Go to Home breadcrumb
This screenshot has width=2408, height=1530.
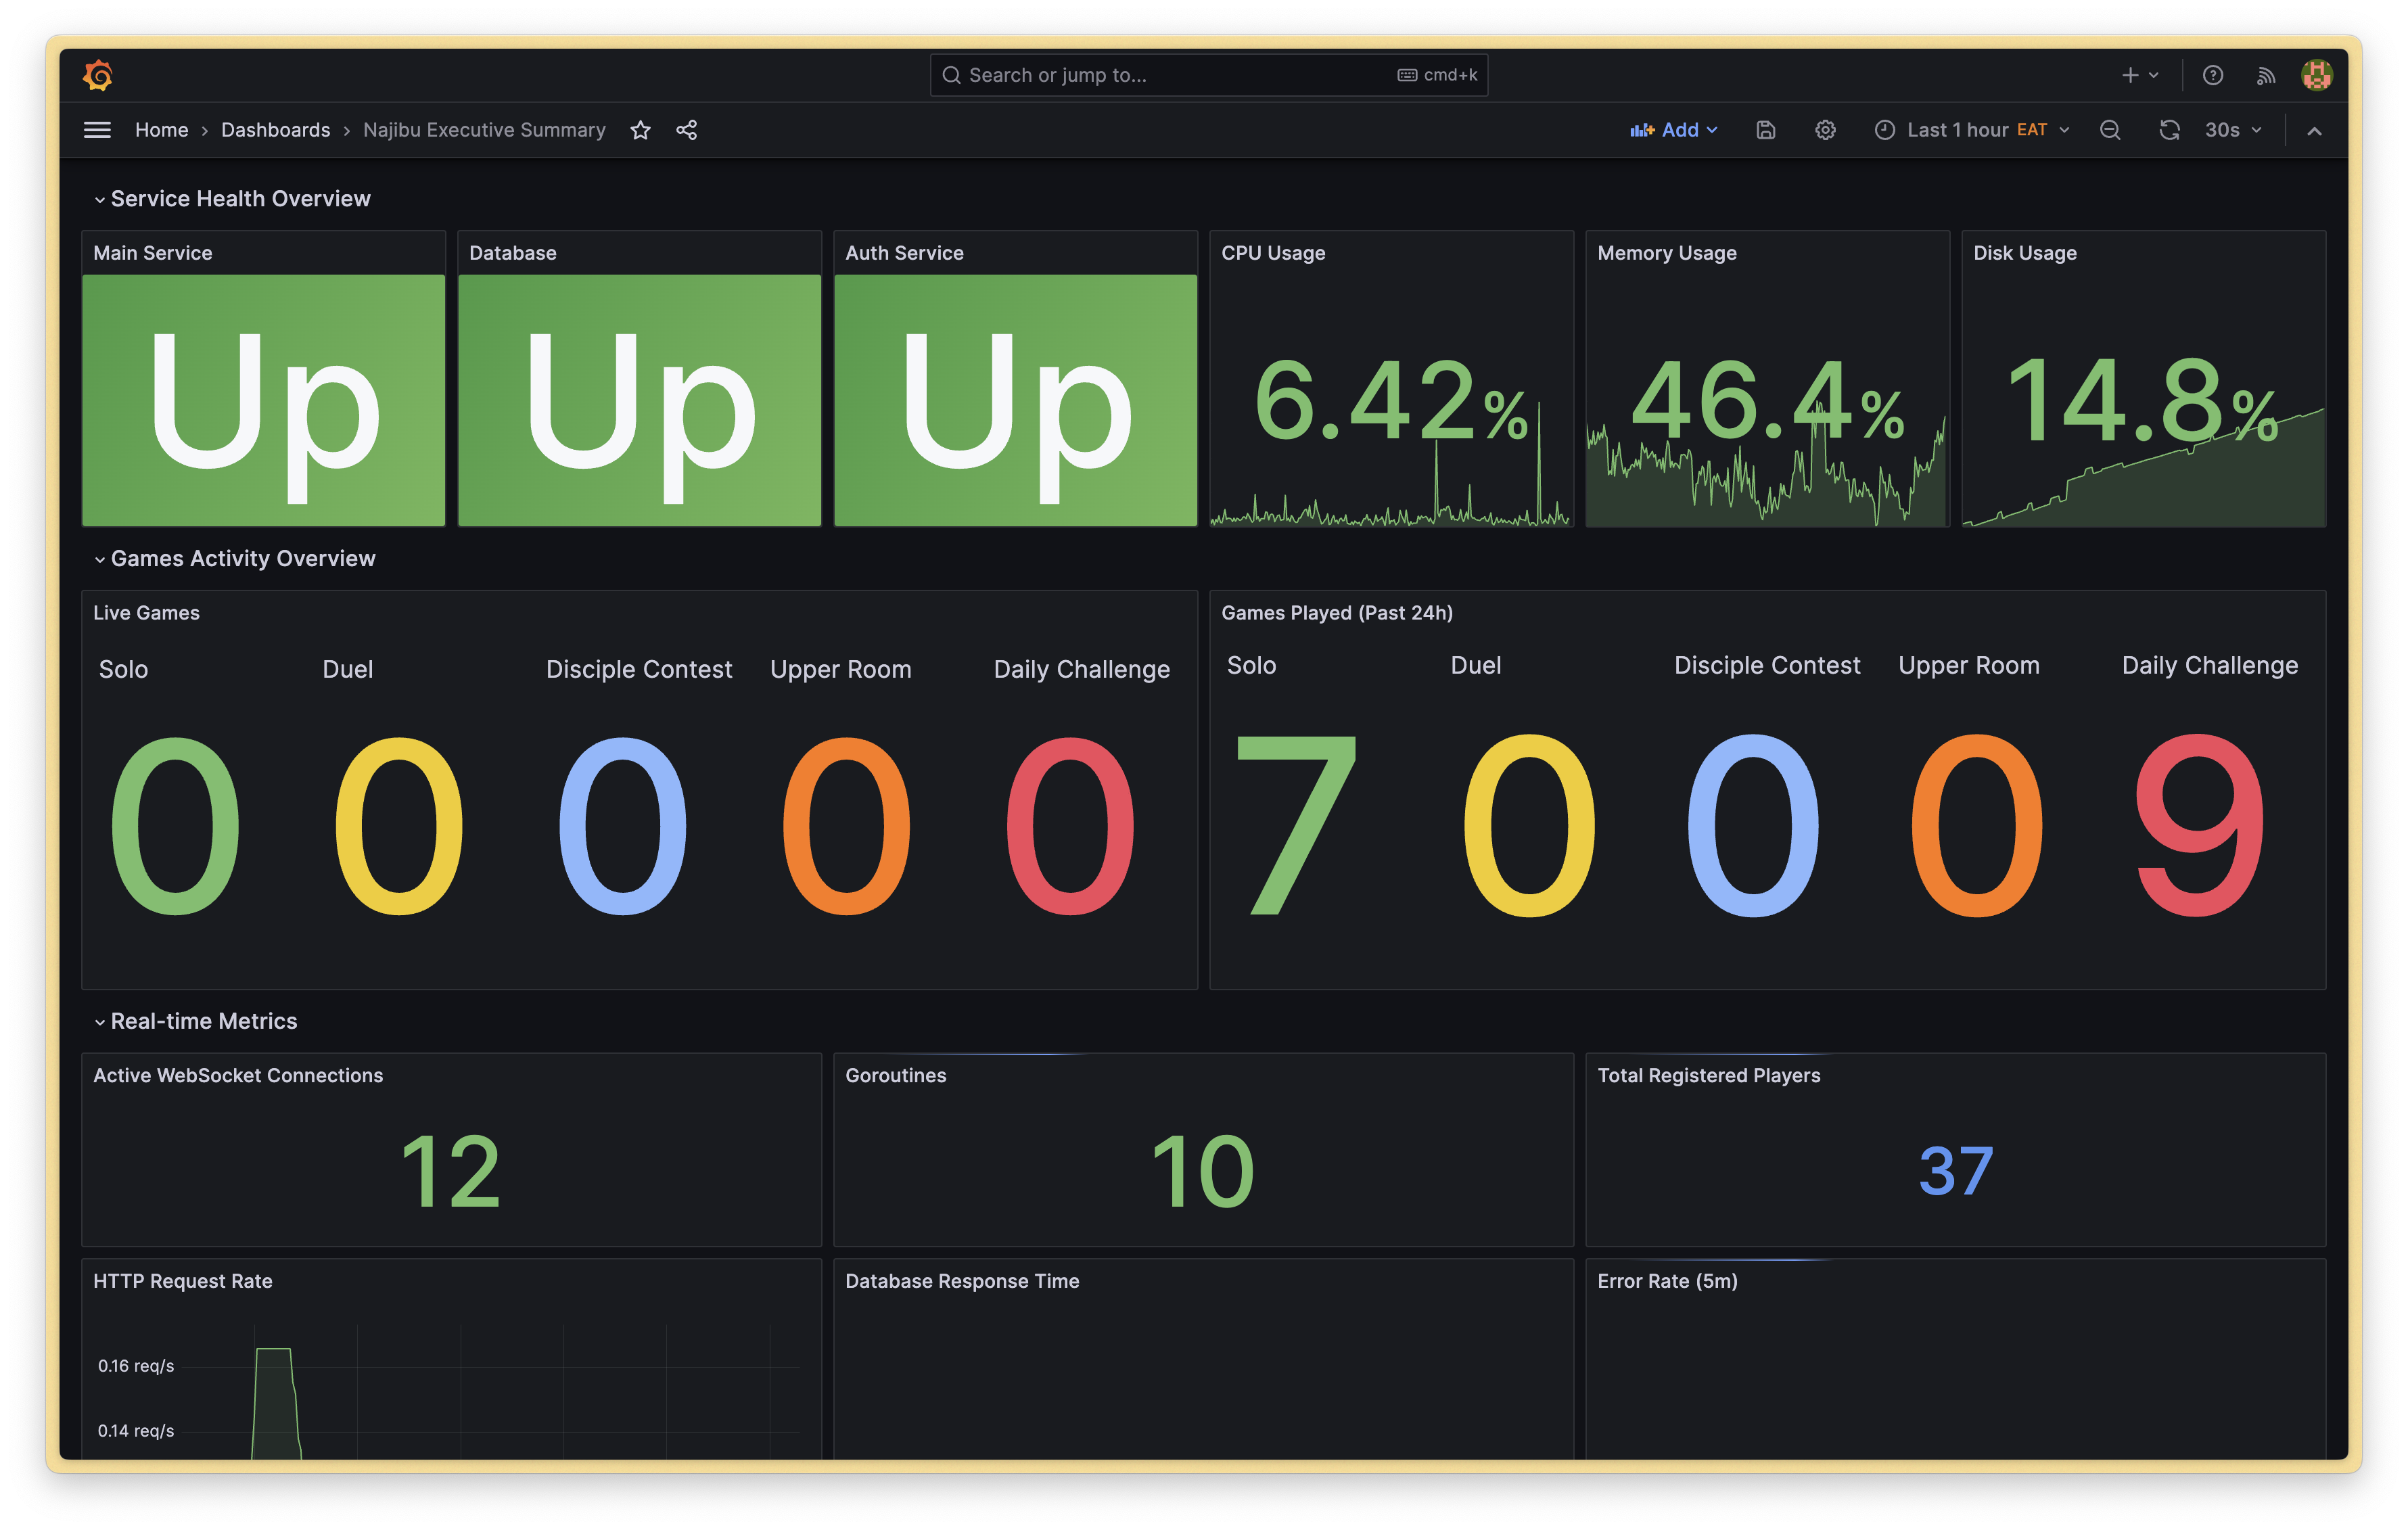click(161, 130)
